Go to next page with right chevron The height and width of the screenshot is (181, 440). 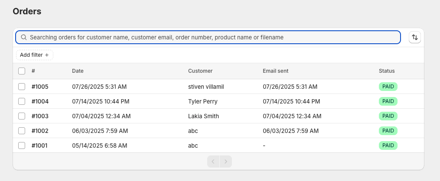[x=226, y=162]
